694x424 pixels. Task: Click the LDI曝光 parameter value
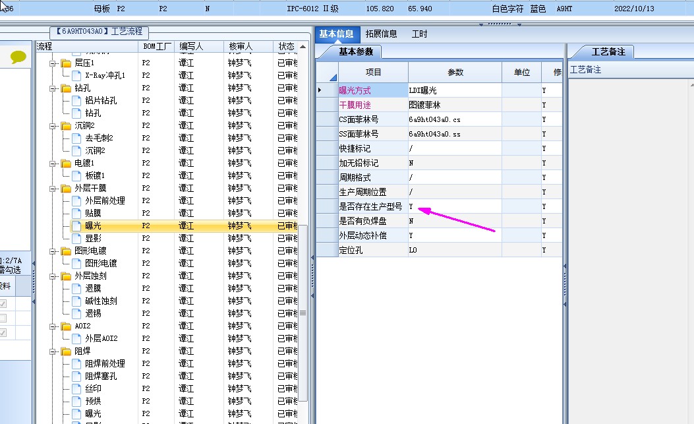coord(455,90)
